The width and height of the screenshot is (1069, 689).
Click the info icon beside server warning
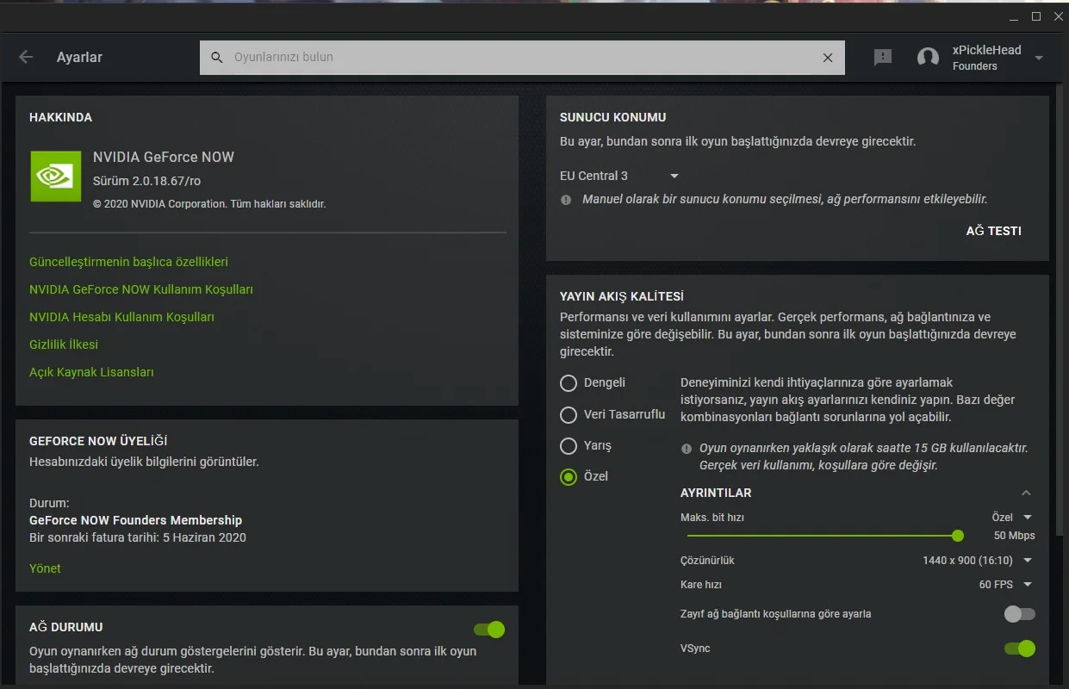click(x=566, y=200)
